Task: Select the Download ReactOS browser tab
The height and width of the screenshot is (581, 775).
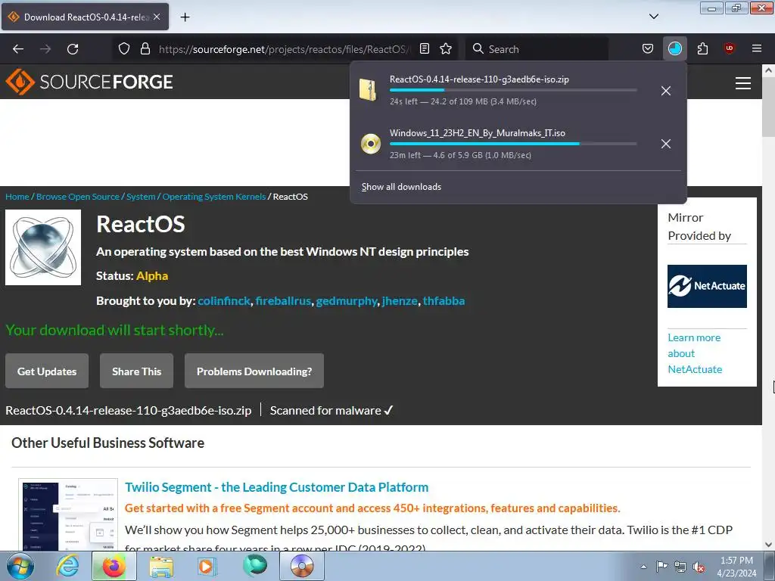Action: tap(85, 17)
